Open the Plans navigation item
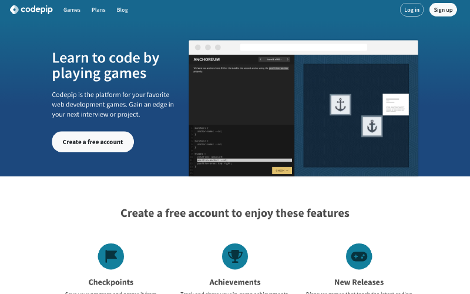Viewport: 470px width, 294px height. (x=98, y=10)
